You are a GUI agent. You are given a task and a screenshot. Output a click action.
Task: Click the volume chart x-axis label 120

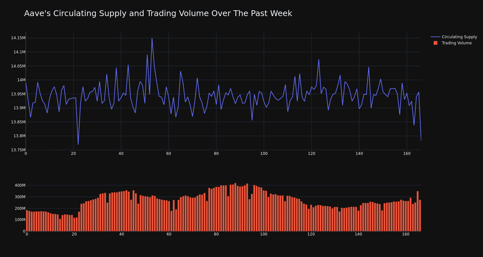click(311, 234)
